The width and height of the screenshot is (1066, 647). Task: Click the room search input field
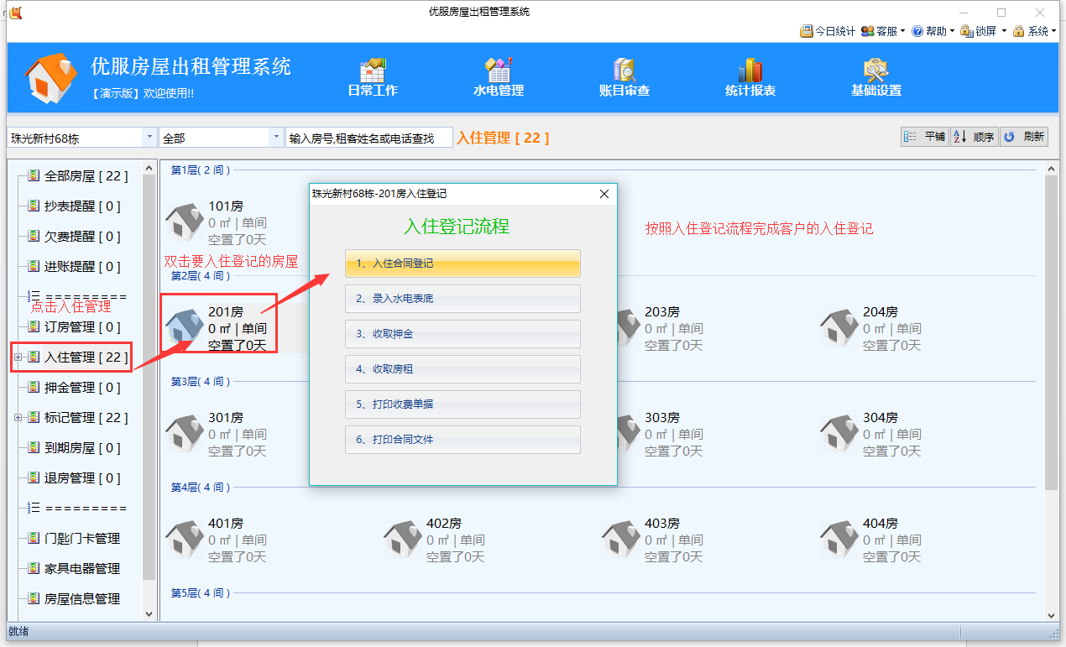point(368,138)
